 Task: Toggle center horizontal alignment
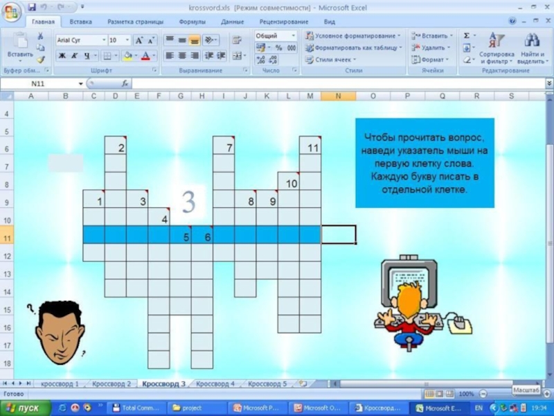coord(182,55)
